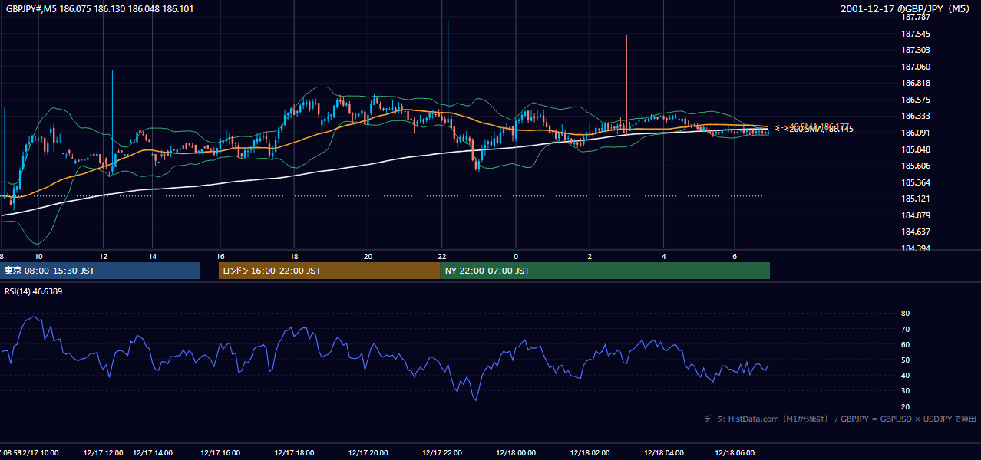This screenshot has width=981, height=460.
Task: Click price axis value 186.575
Action: (915, 100)
